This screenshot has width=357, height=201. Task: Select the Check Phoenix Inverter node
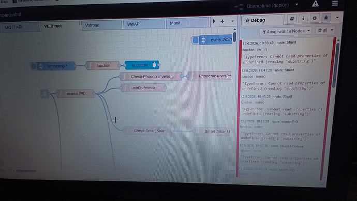click(x=151, y=77)
